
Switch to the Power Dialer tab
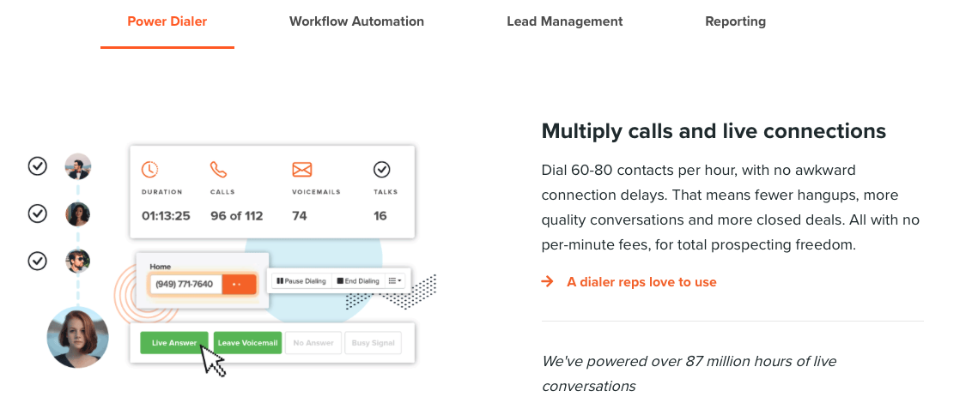167,21
